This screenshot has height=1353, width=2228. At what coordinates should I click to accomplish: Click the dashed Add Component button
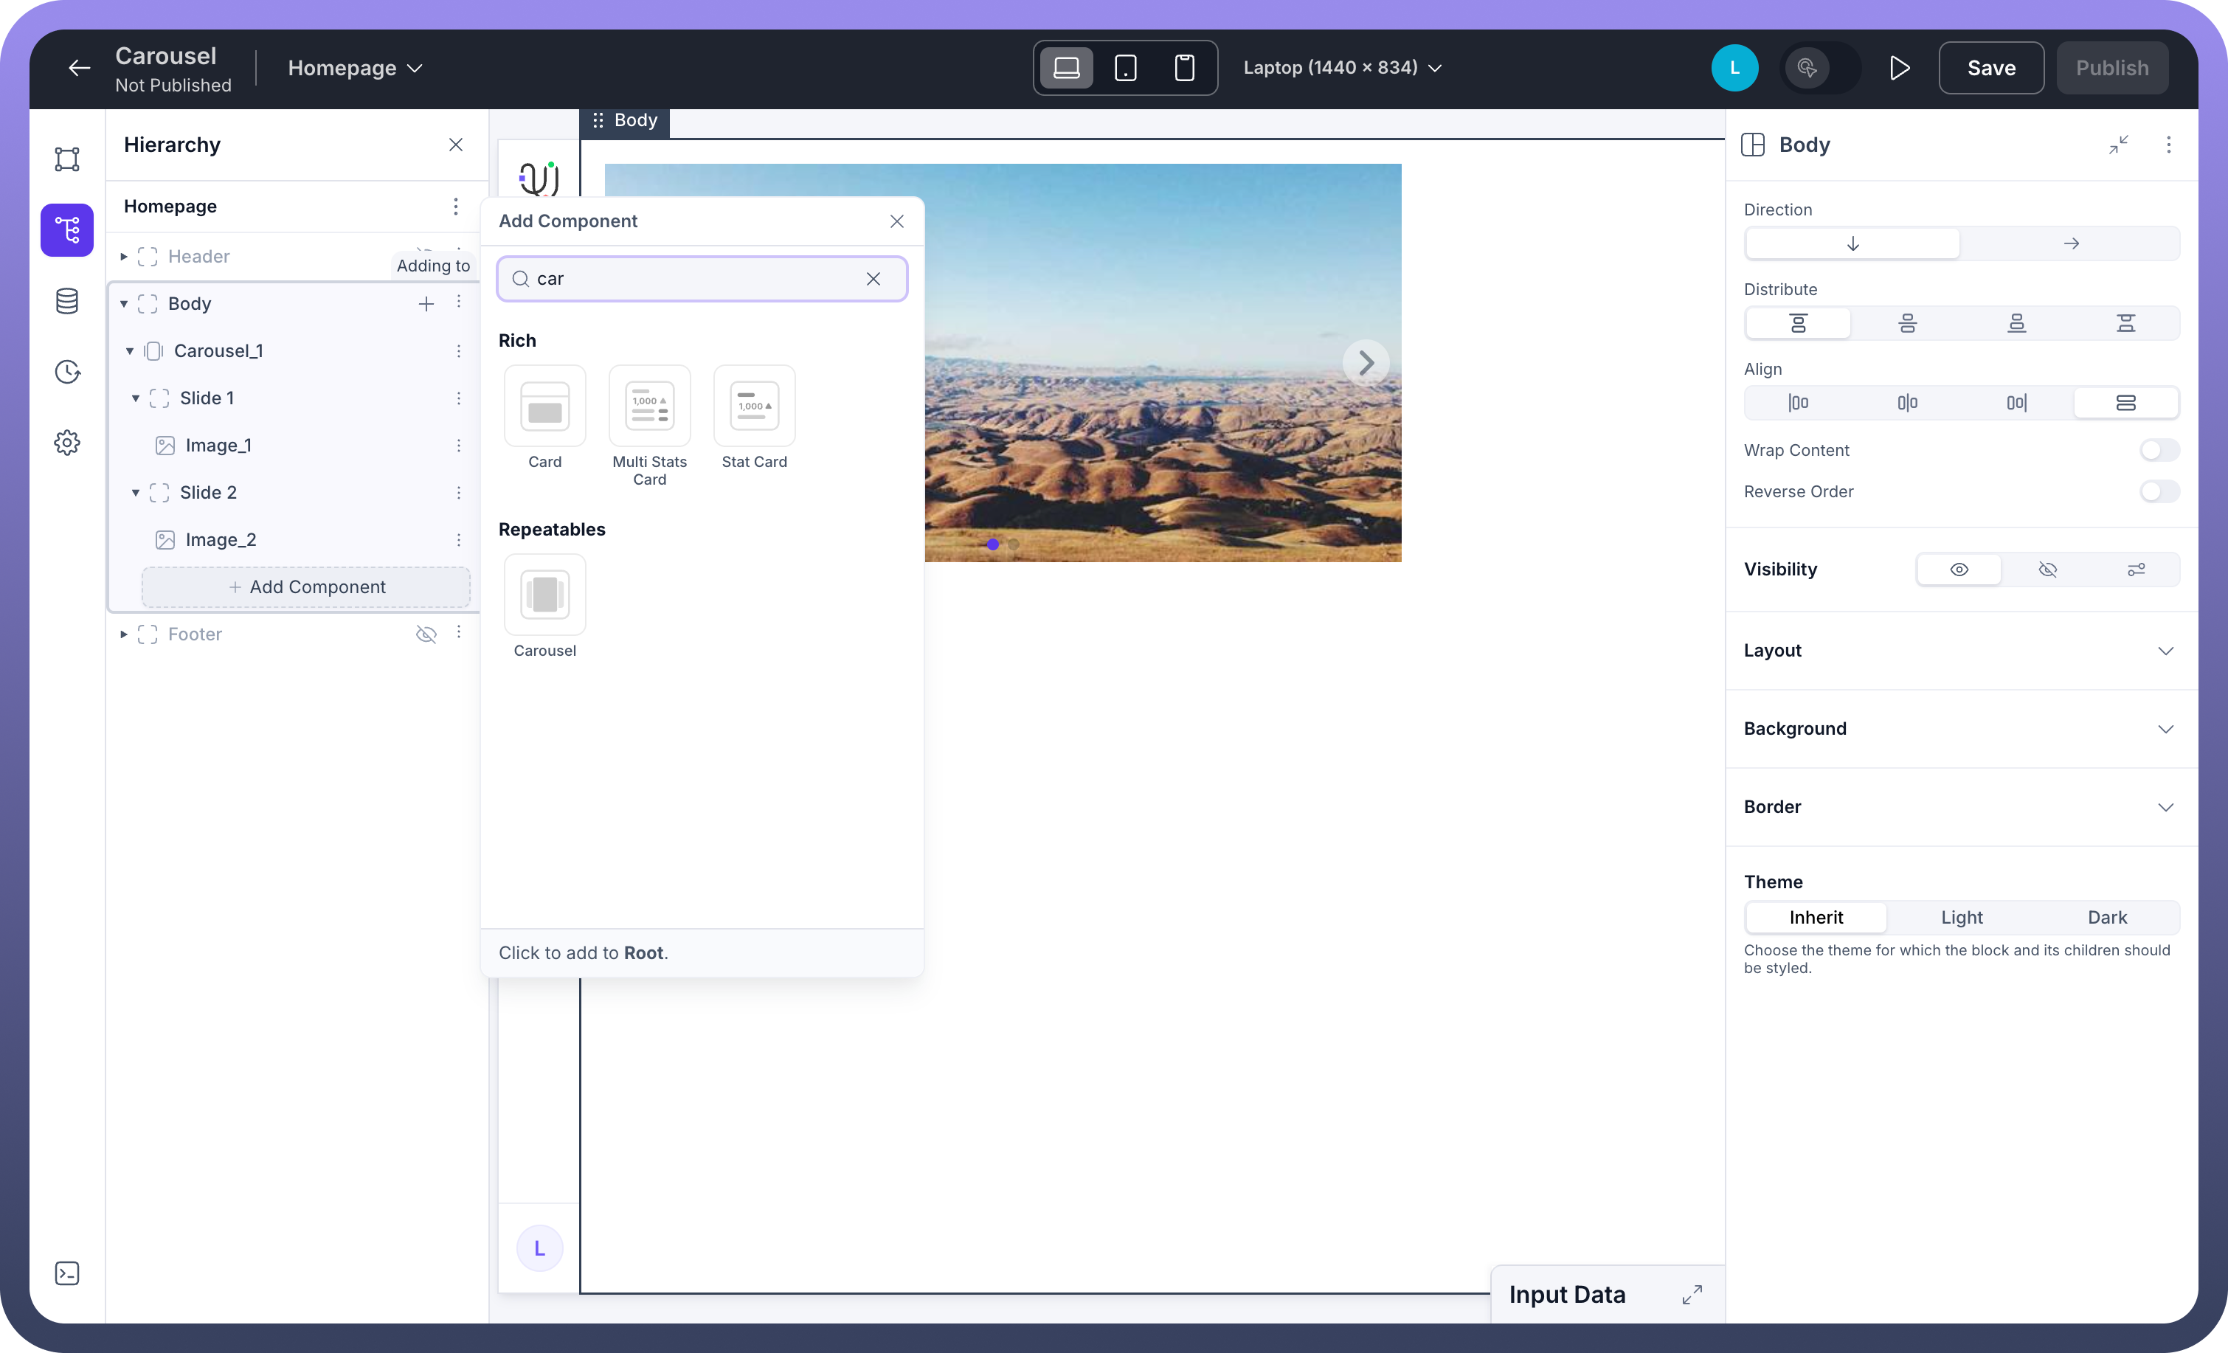[305, 587]
